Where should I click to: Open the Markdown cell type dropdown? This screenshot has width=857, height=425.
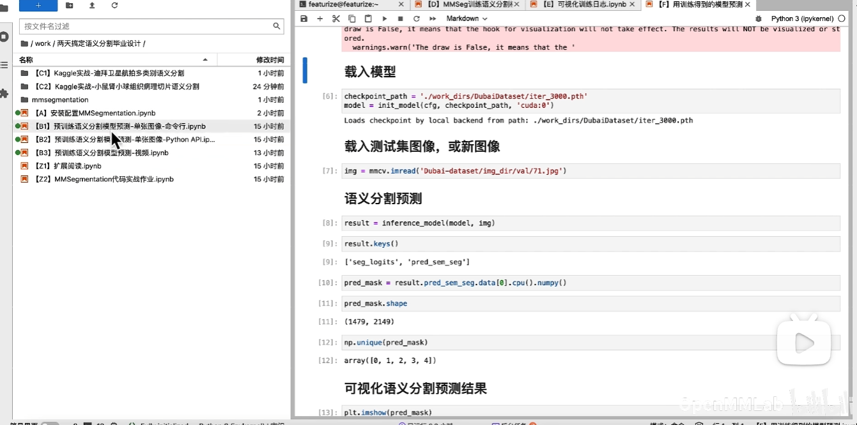coord(467,19)
